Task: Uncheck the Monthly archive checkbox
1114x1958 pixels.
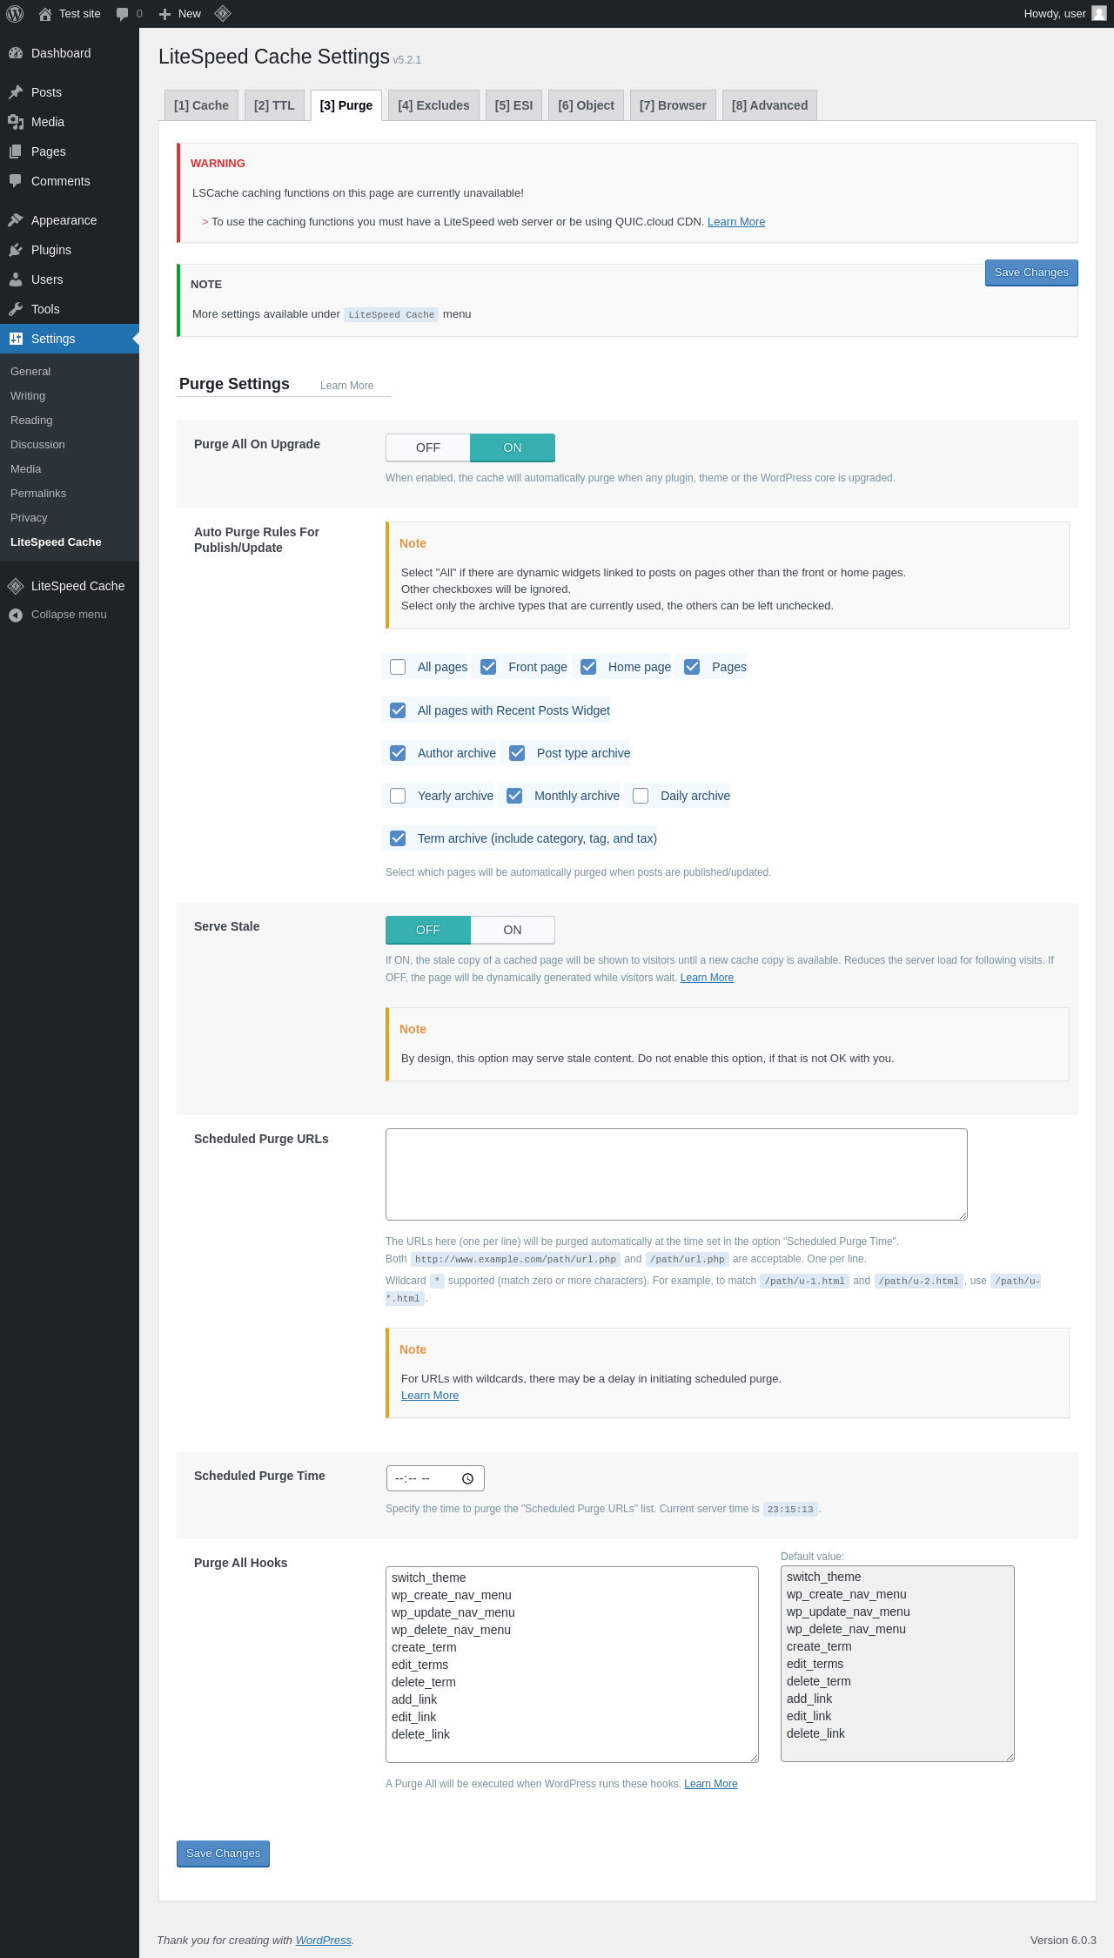Action: [x=514, y=796]
